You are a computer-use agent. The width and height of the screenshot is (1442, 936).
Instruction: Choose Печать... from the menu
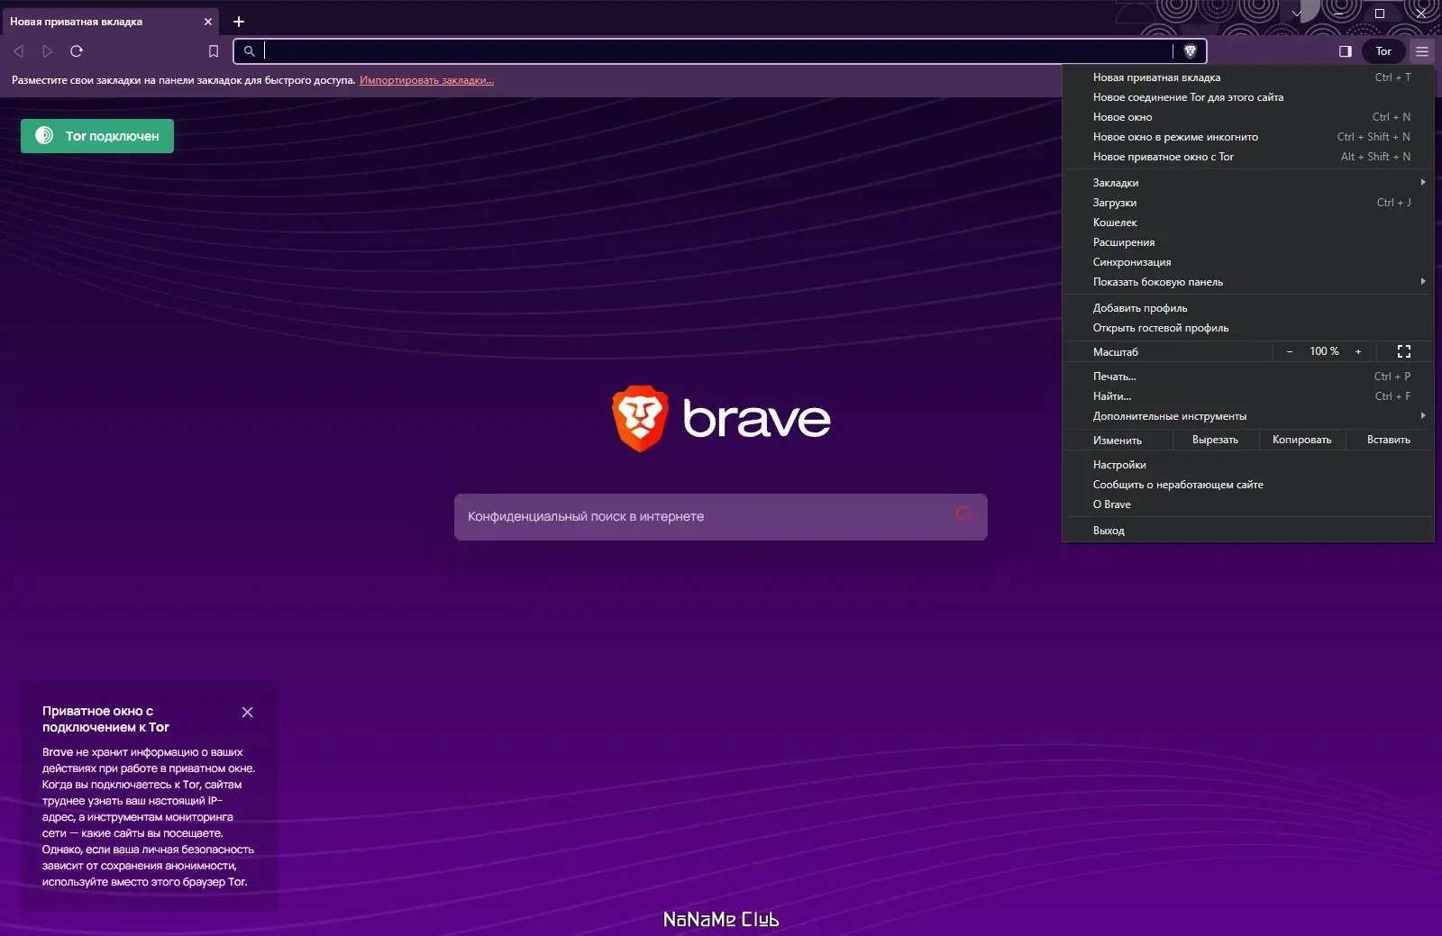(x=1248, y=377)
